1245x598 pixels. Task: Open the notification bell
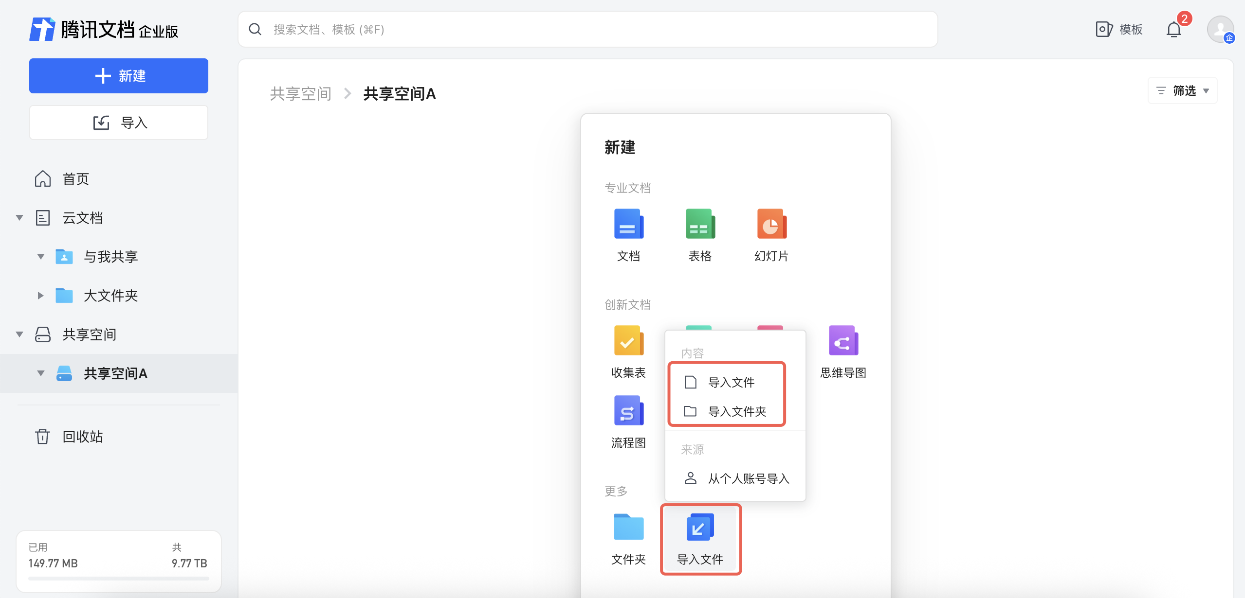tap(1173, 30)
